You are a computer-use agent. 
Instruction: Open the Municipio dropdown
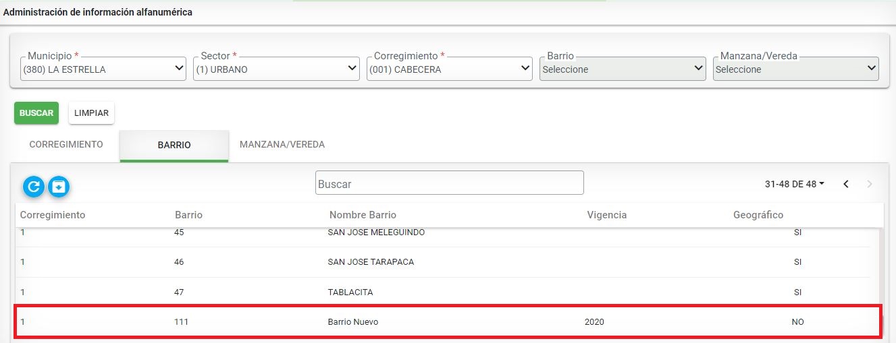pos(103,69)
